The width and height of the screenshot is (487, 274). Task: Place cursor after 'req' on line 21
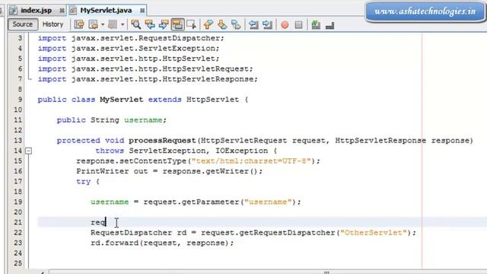click(107, 222)
